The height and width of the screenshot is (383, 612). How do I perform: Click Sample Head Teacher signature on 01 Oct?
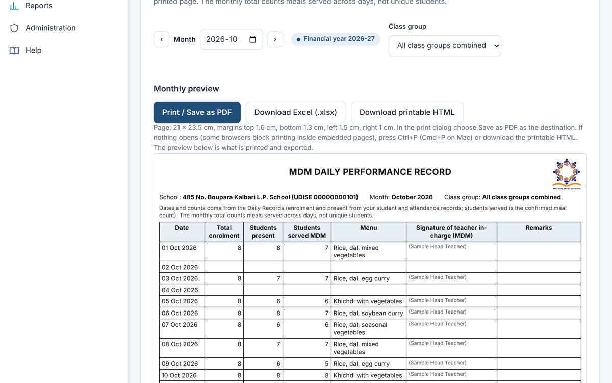click(x=438, y=246)
